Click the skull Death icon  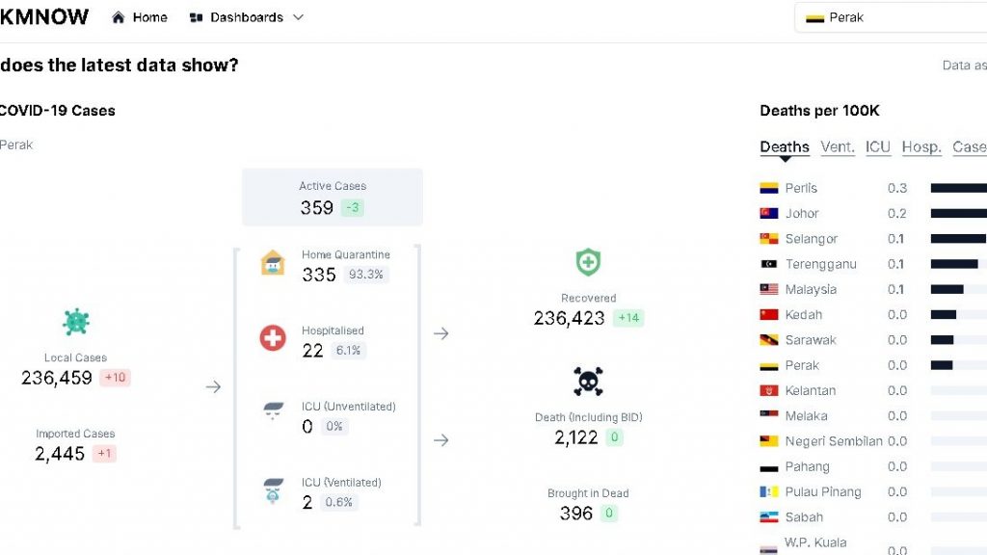pyautogui.click(x=588, y=382)
